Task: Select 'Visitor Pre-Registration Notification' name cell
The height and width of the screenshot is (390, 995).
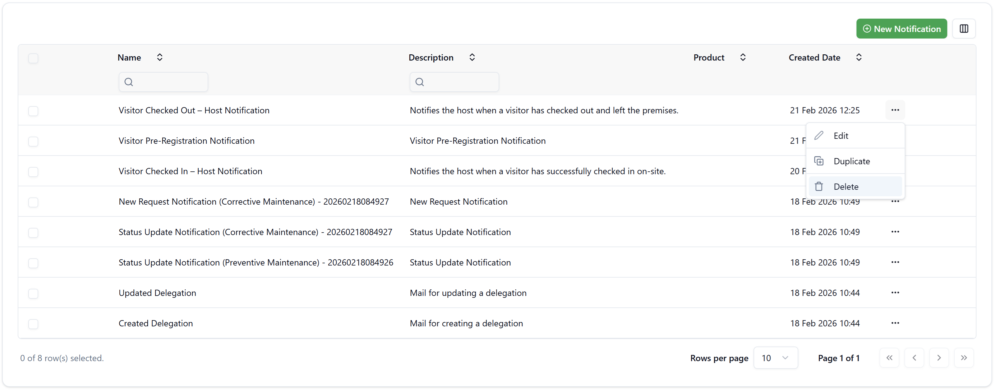Action: 186,141
